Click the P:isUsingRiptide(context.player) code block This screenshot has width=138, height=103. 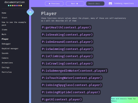click(71, 92)
